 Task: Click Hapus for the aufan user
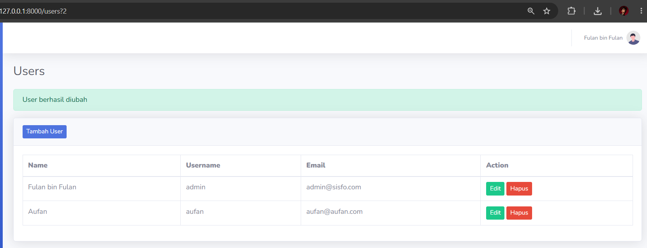coord(519,213)
